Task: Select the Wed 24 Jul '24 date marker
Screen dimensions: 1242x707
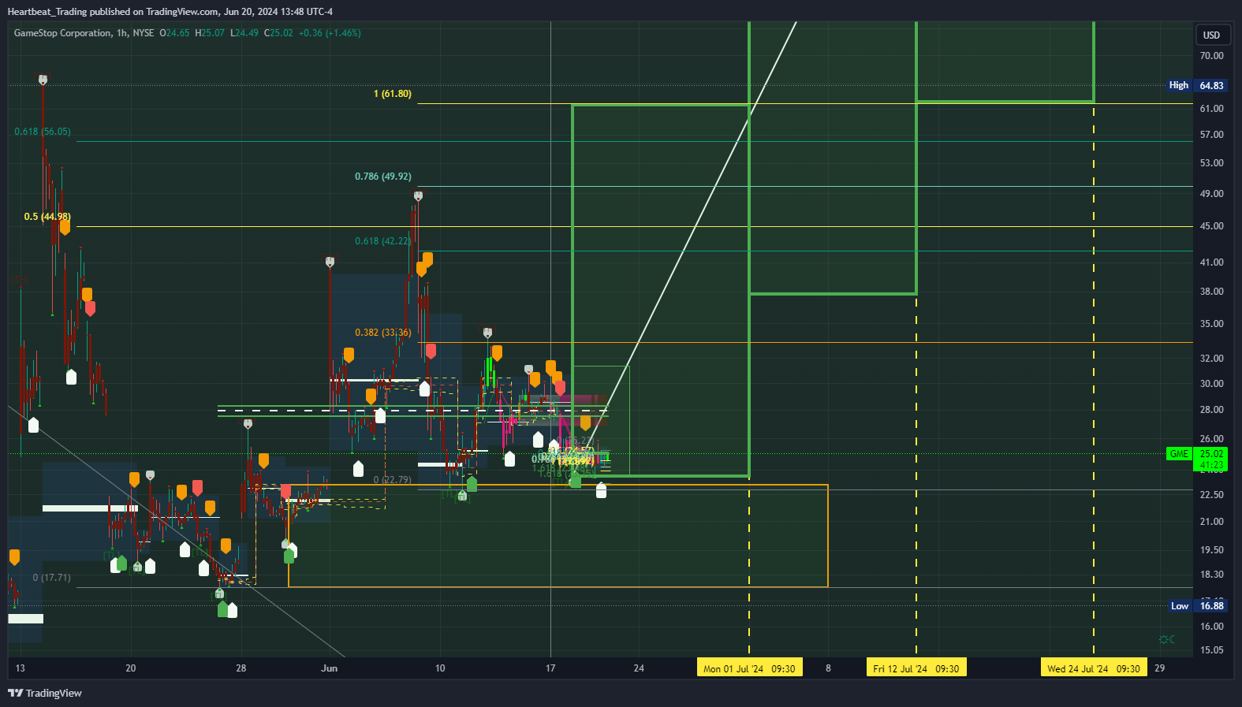Action: (x=1094, y=668)
